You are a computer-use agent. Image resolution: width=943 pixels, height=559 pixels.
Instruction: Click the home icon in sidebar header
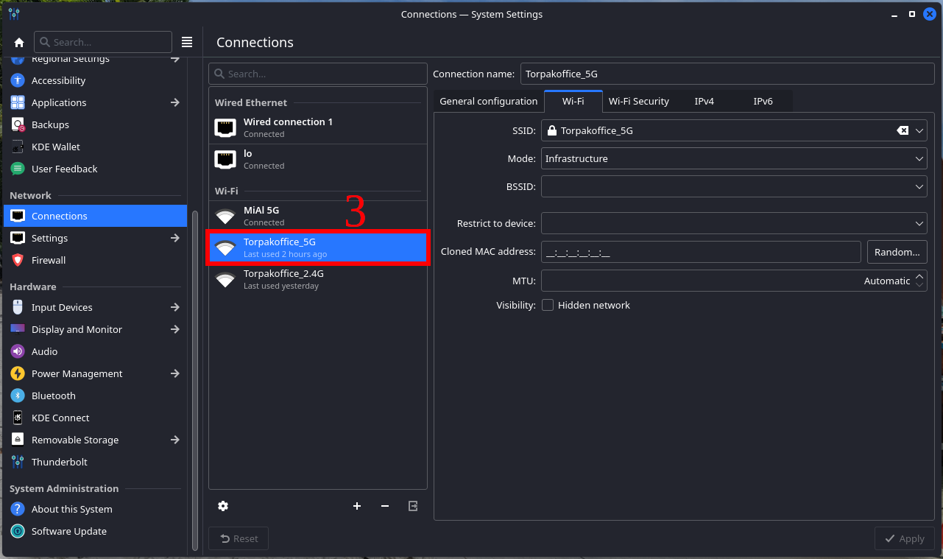click(x=19, y=43)
